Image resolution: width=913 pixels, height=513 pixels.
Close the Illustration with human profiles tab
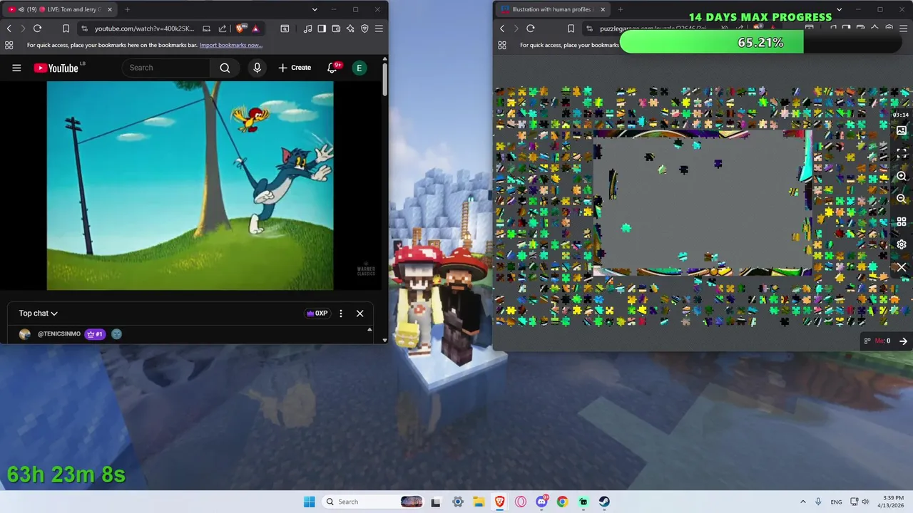click(x=603, y=9)
